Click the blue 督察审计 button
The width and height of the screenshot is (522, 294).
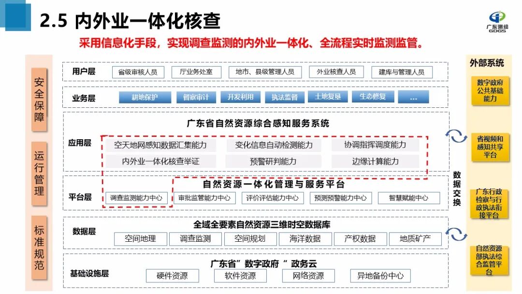pyautogui.click(x=196, y=97)
